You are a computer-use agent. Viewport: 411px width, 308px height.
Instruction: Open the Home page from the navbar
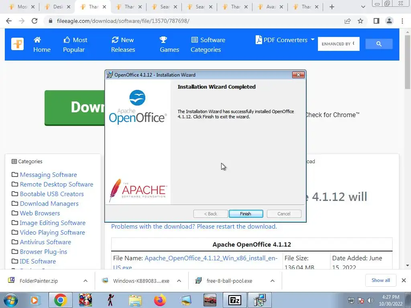coord(42,45)
